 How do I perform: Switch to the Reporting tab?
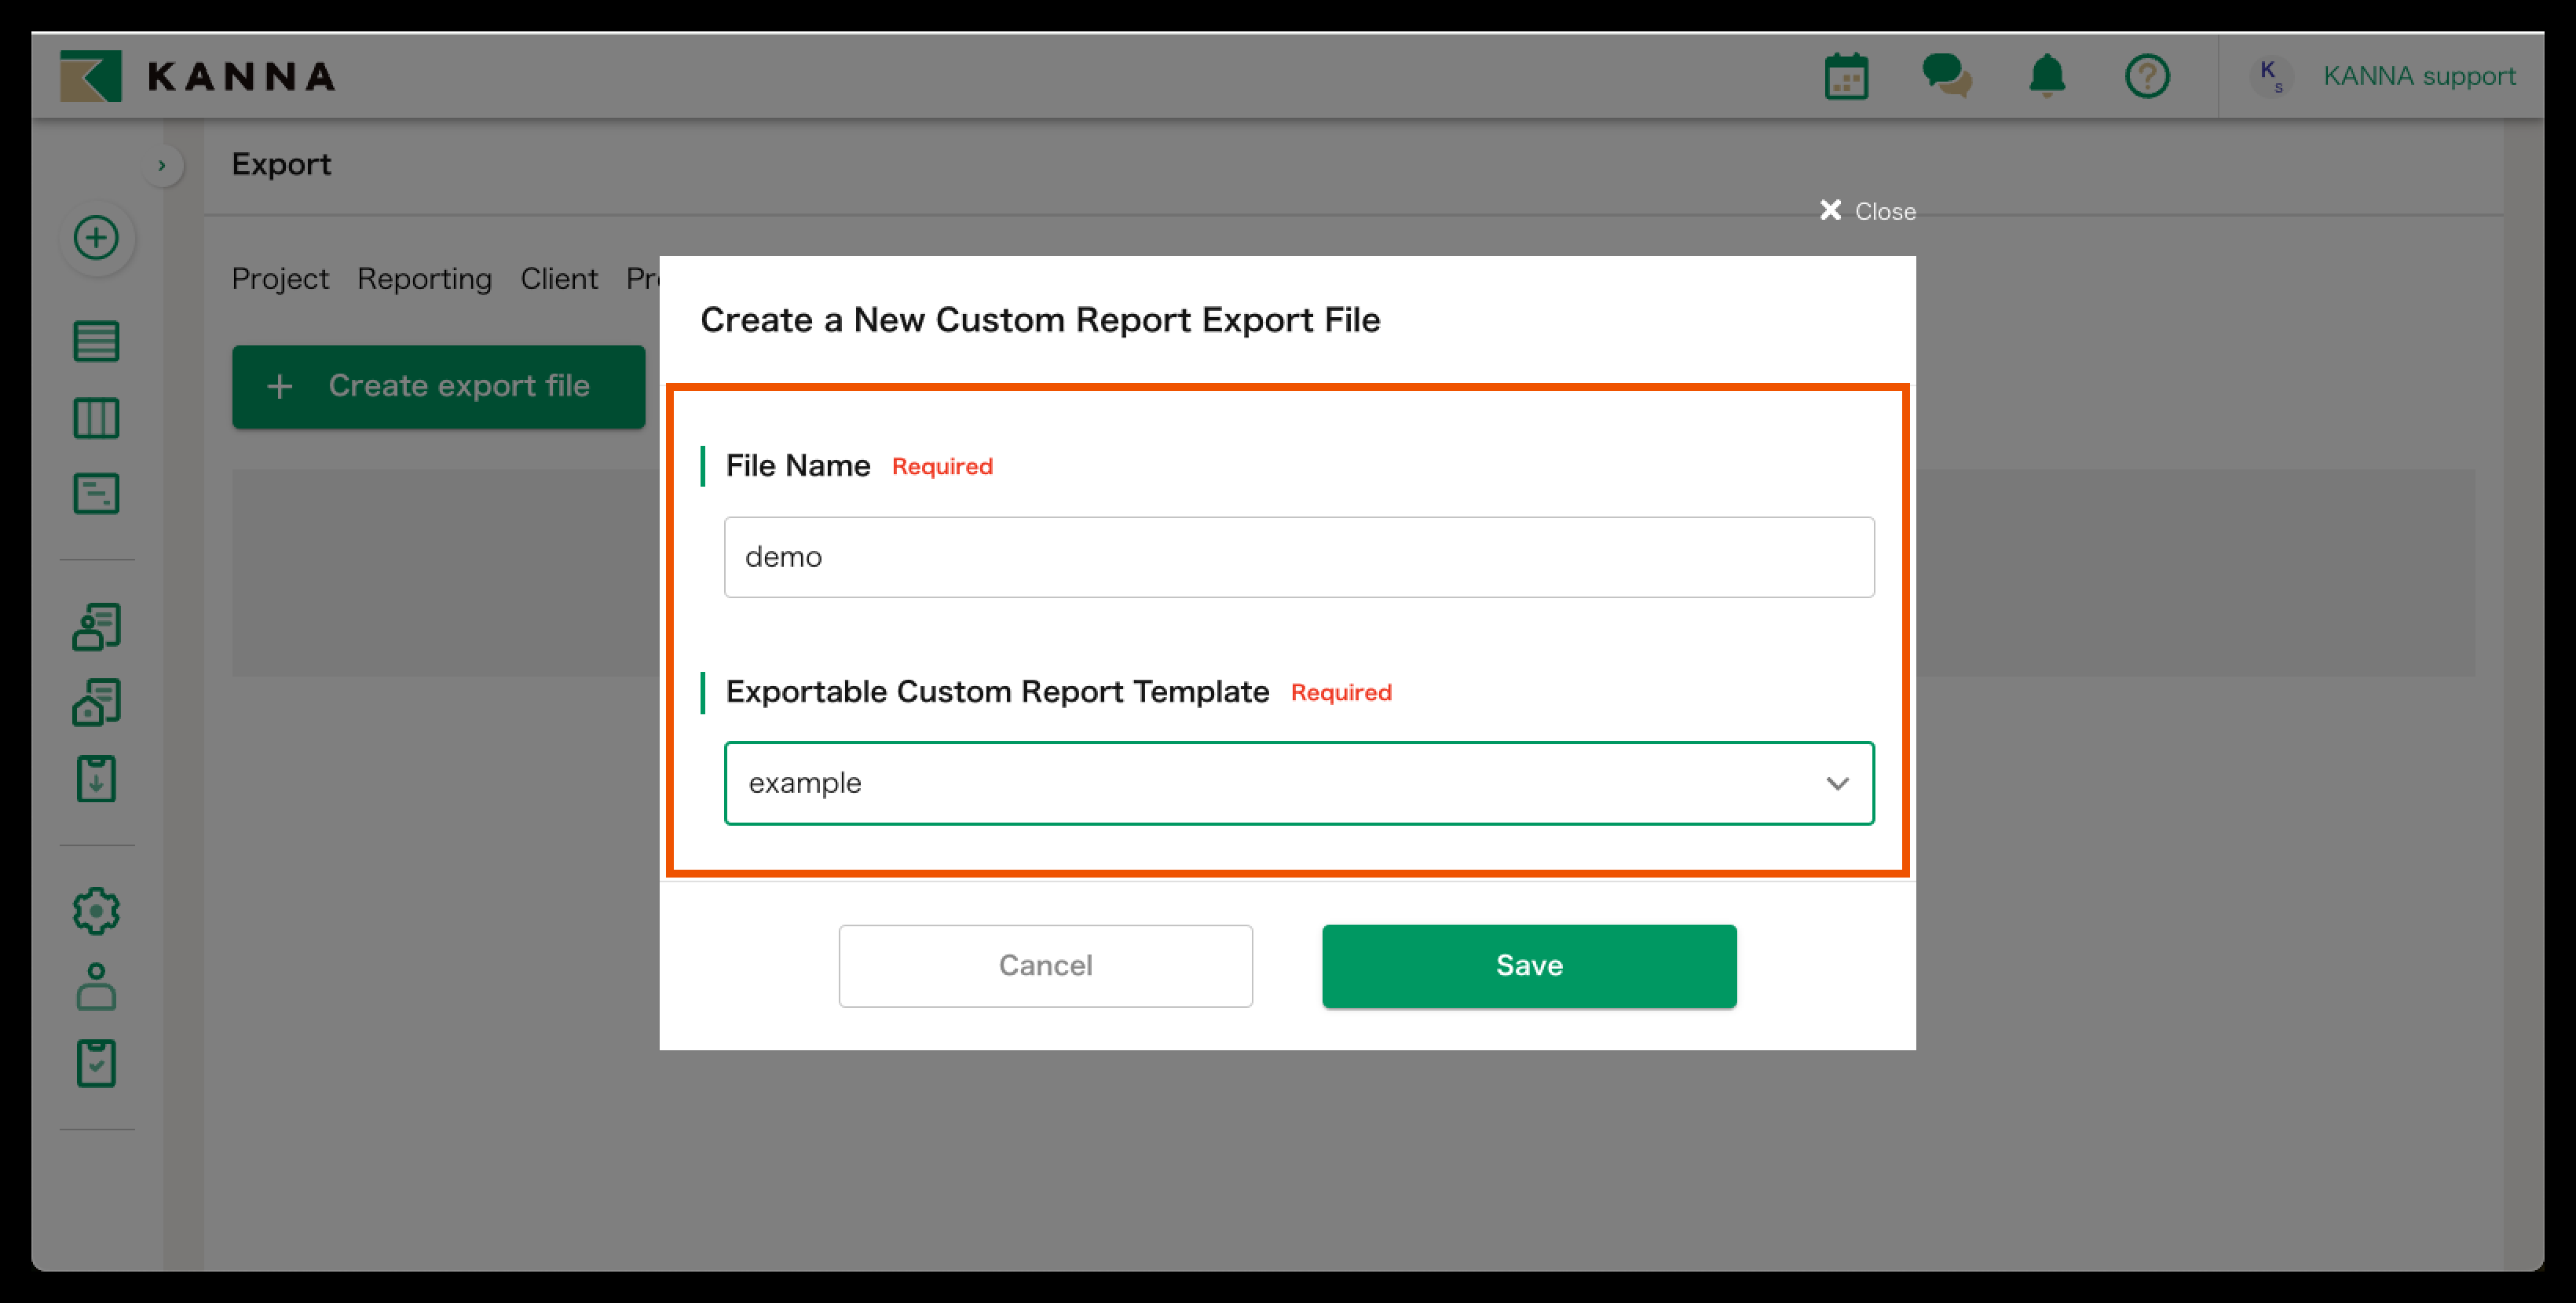424,279
